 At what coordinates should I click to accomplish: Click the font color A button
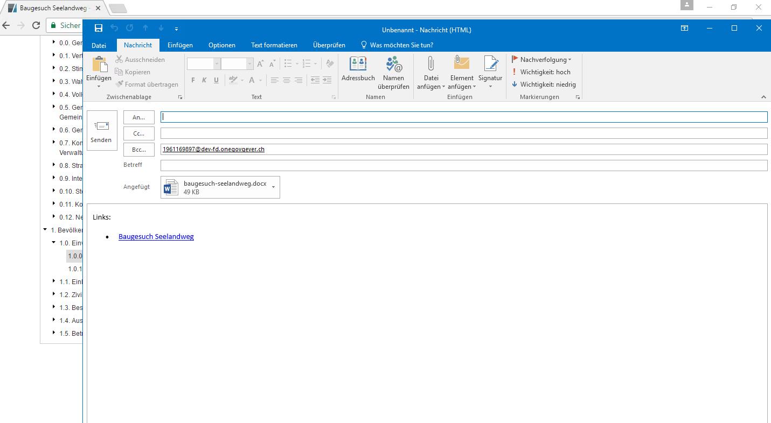(252, 80)
